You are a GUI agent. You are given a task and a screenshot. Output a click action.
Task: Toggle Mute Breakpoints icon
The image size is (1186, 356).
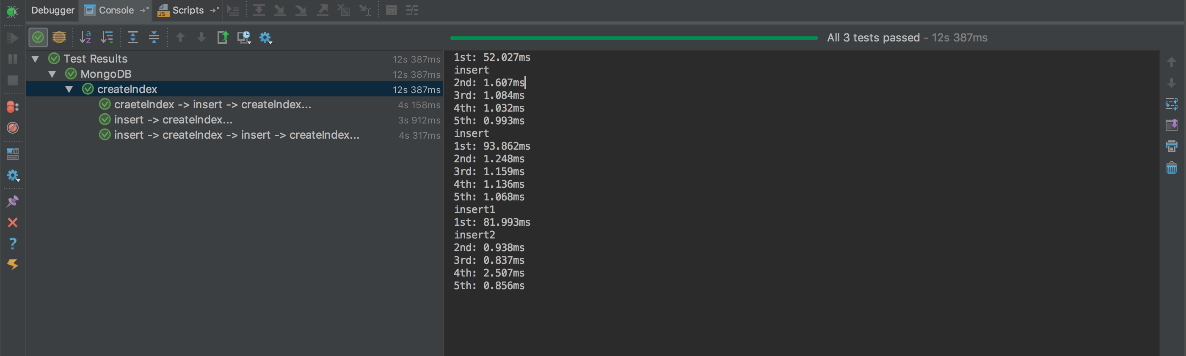12,128
